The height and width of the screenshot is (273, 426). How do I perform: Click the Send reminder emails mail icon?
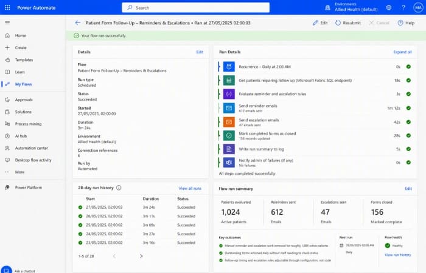point(229,108)
